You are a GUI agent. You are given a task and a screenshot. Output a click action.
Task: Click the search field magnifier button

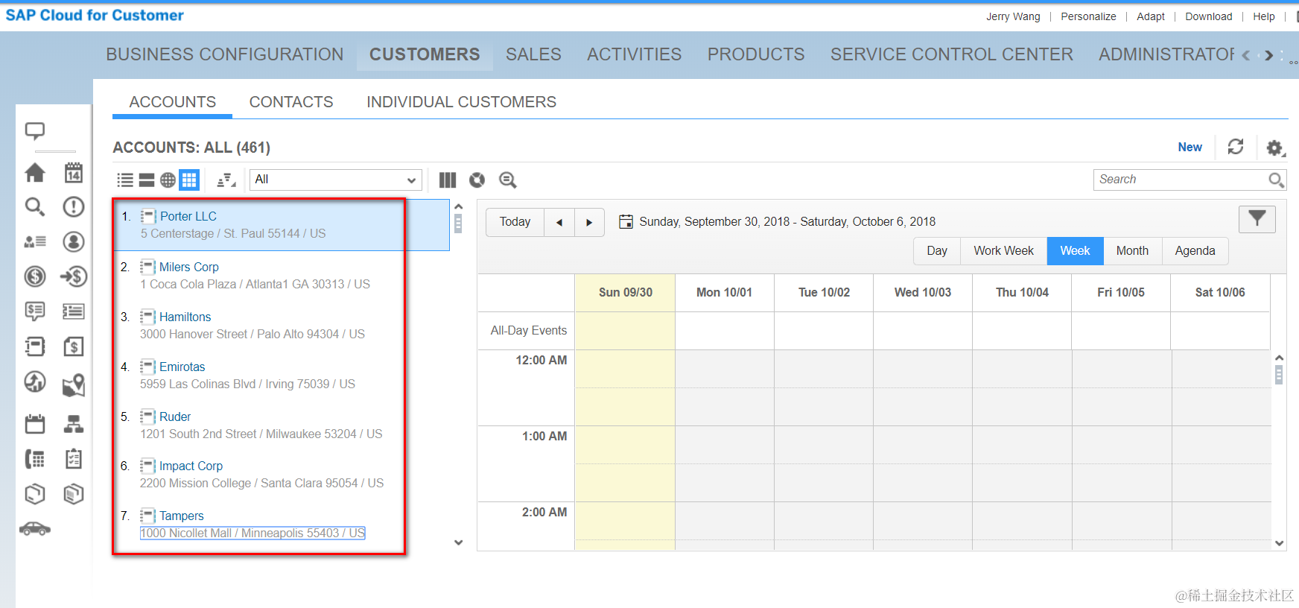click(x=1276, y=180)
